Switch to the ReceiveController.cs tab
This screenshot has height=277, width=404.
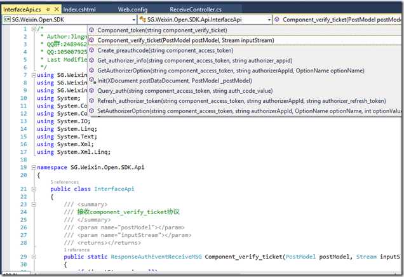(196, 10)
